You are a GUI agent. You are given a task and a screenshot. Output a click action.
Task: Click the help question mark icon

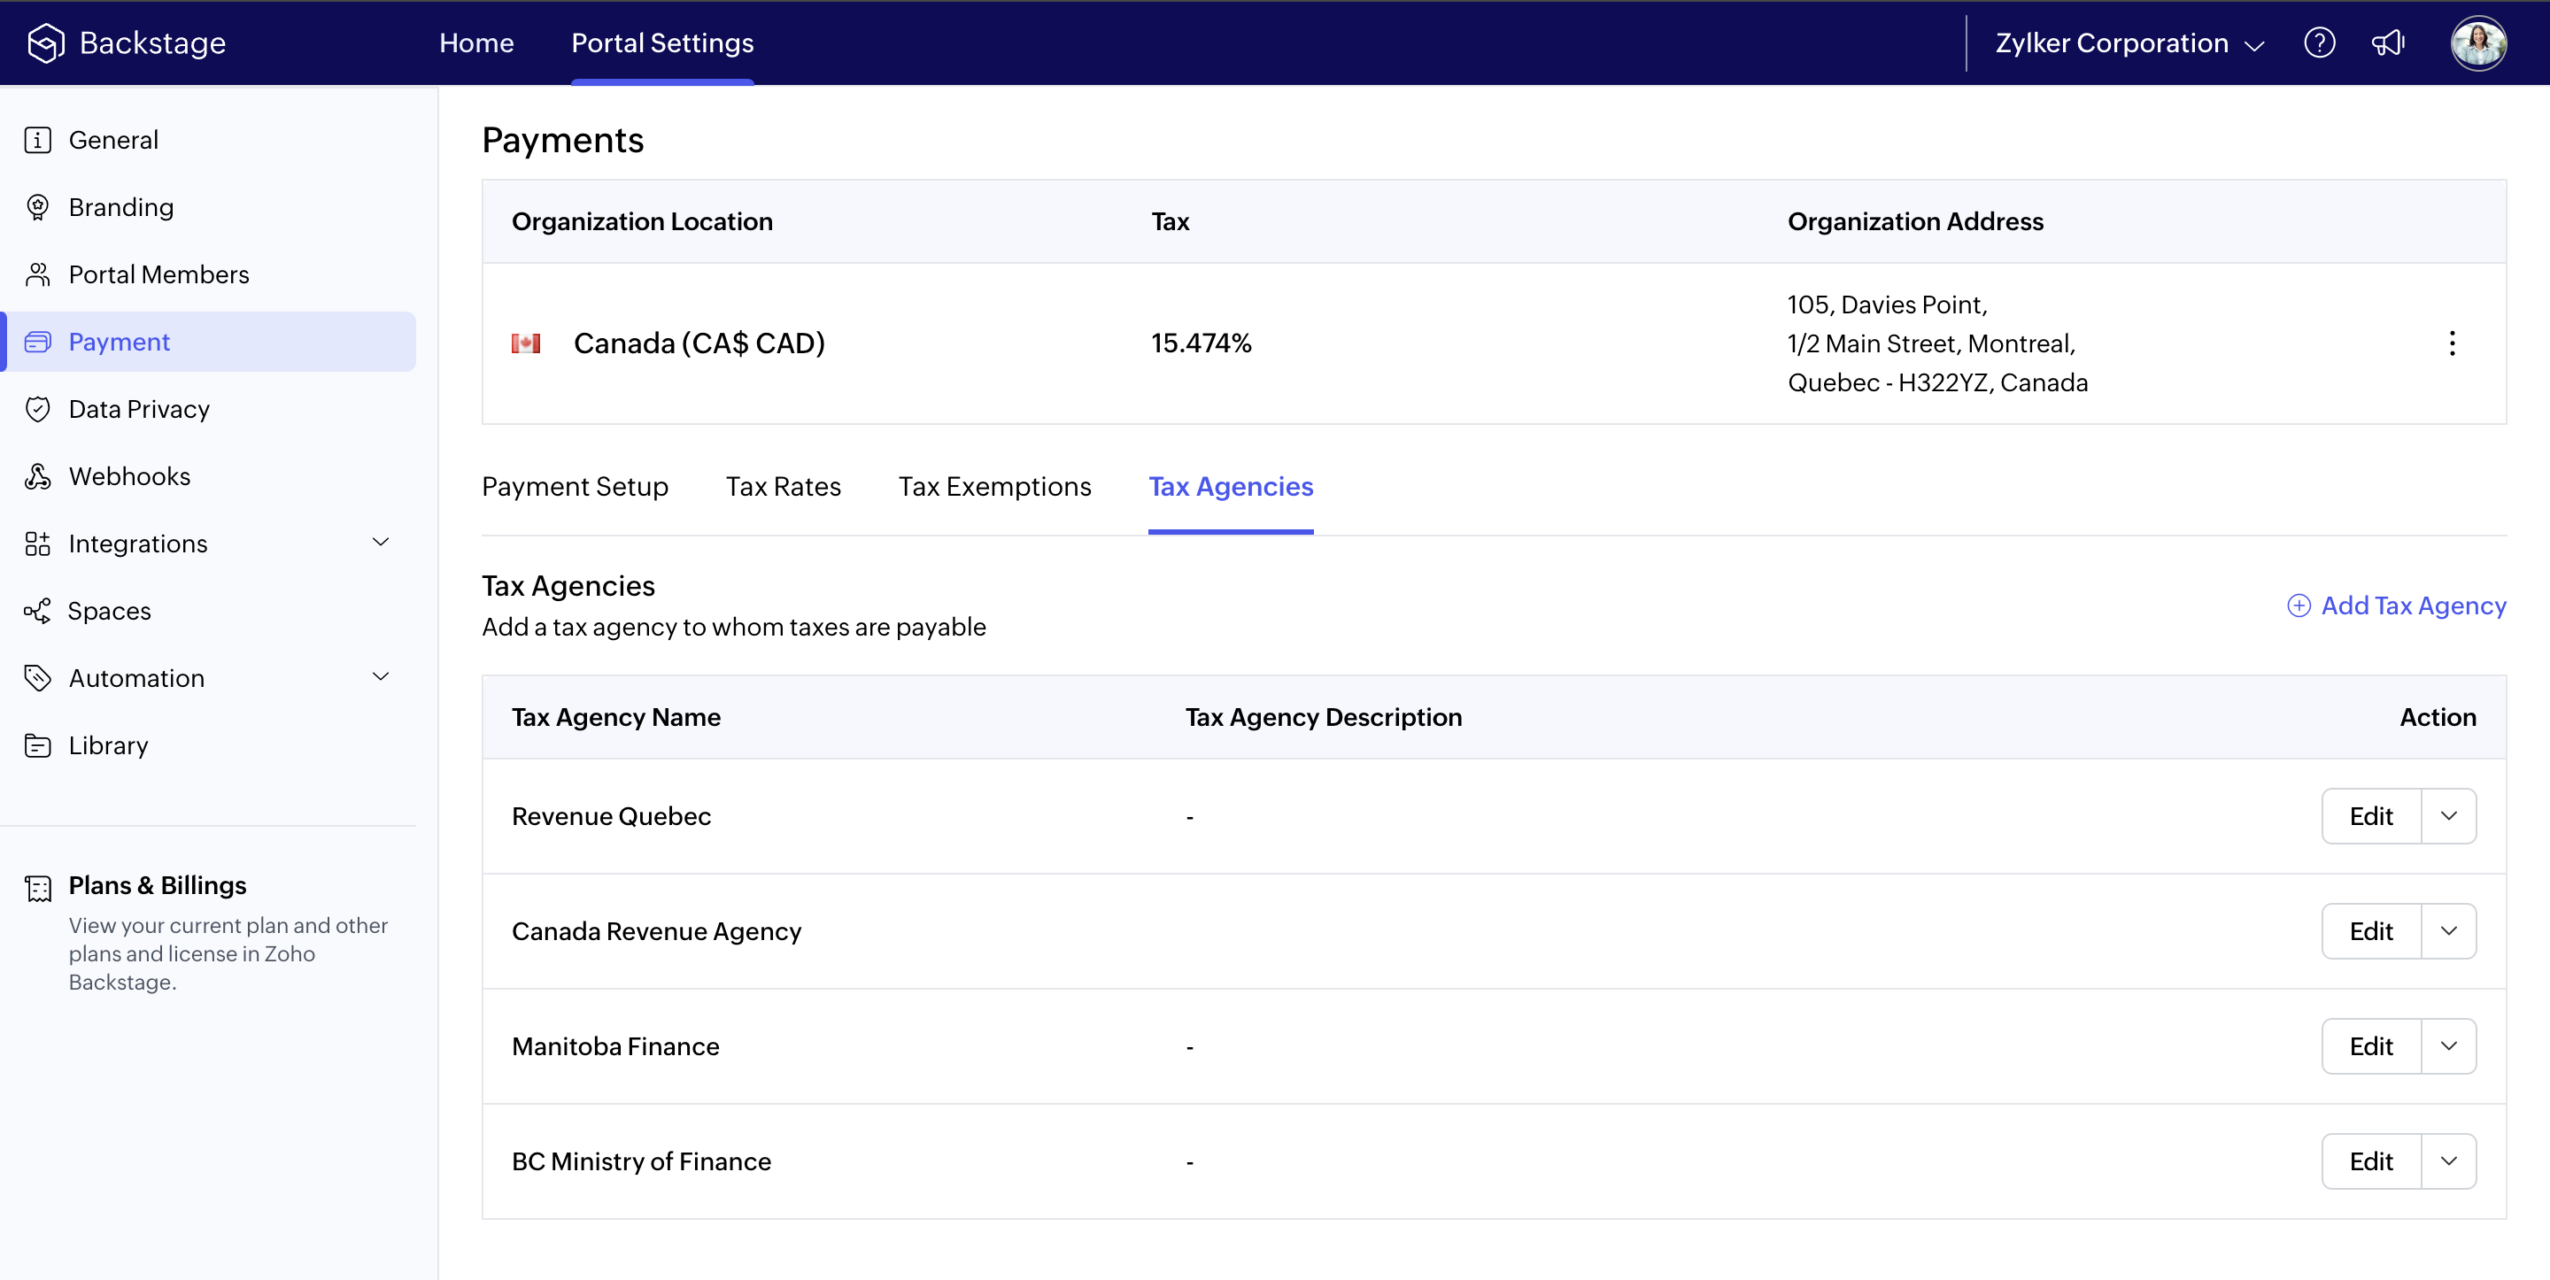point(2320,42)
